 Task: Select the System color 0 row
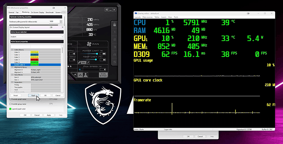(36, 65)
